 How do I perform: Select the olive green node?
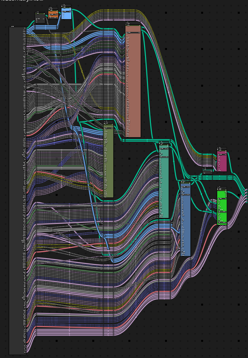(x=108, y=160)
